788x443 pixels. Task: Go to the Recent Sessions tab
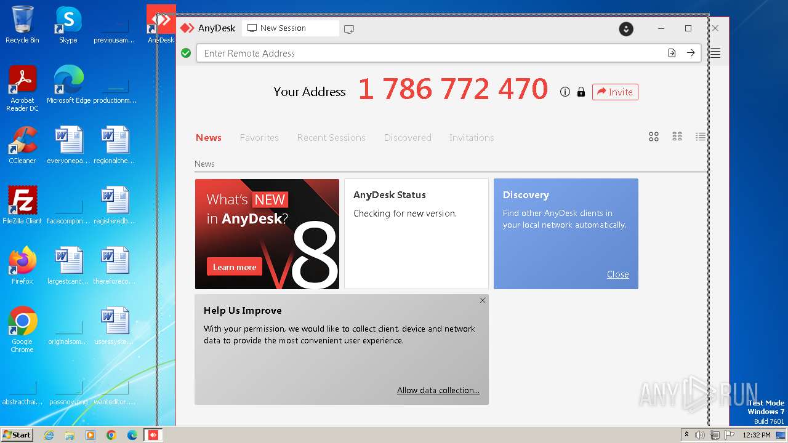[331, 138]
